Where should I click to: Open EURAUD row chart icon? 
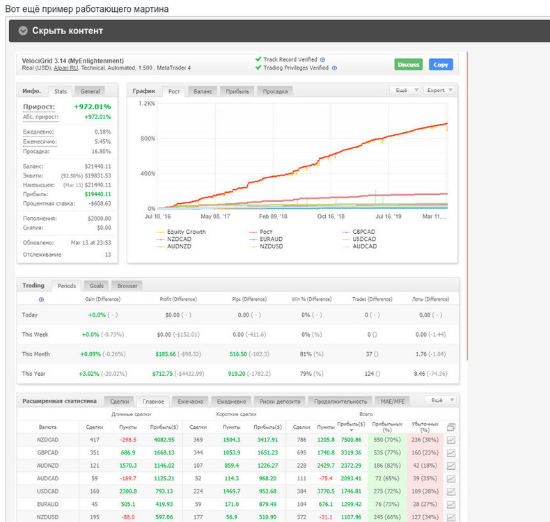(450, 505)
